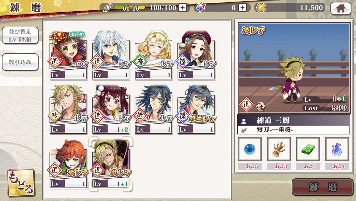
Task: Select the pink-eyed girl card with Lv 1+2
Action: point(111,109)
